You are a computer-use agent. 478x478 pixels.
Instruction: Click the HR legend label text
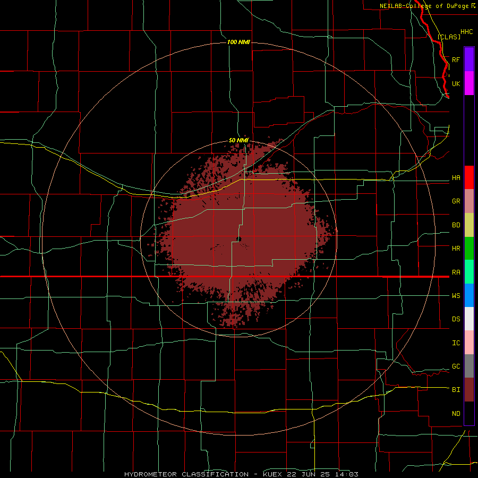[456, 249]
